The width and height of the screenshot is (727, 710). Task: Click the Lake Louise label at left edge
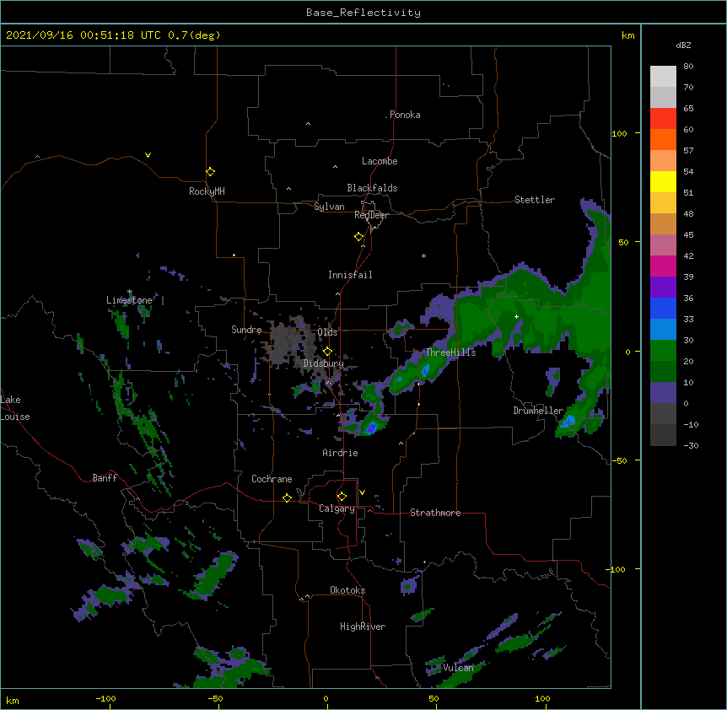click(x=15, y=408)
